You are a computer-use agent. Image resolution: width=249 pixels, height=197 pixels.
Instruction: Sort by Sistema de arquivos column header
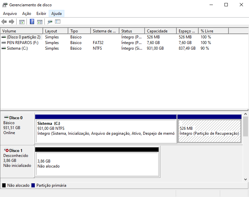pos(105,31)
